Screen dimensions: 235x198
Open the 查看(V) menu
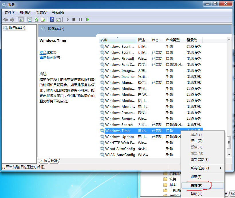point(42,13)
